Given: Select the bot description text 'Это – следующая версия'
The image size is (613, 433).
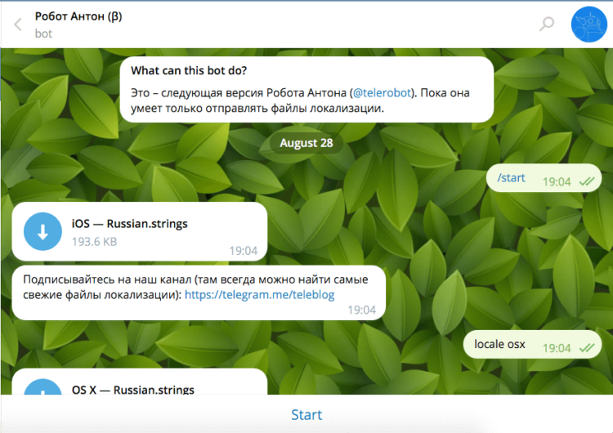Looking at the screenshot, I should pos(300,100).
